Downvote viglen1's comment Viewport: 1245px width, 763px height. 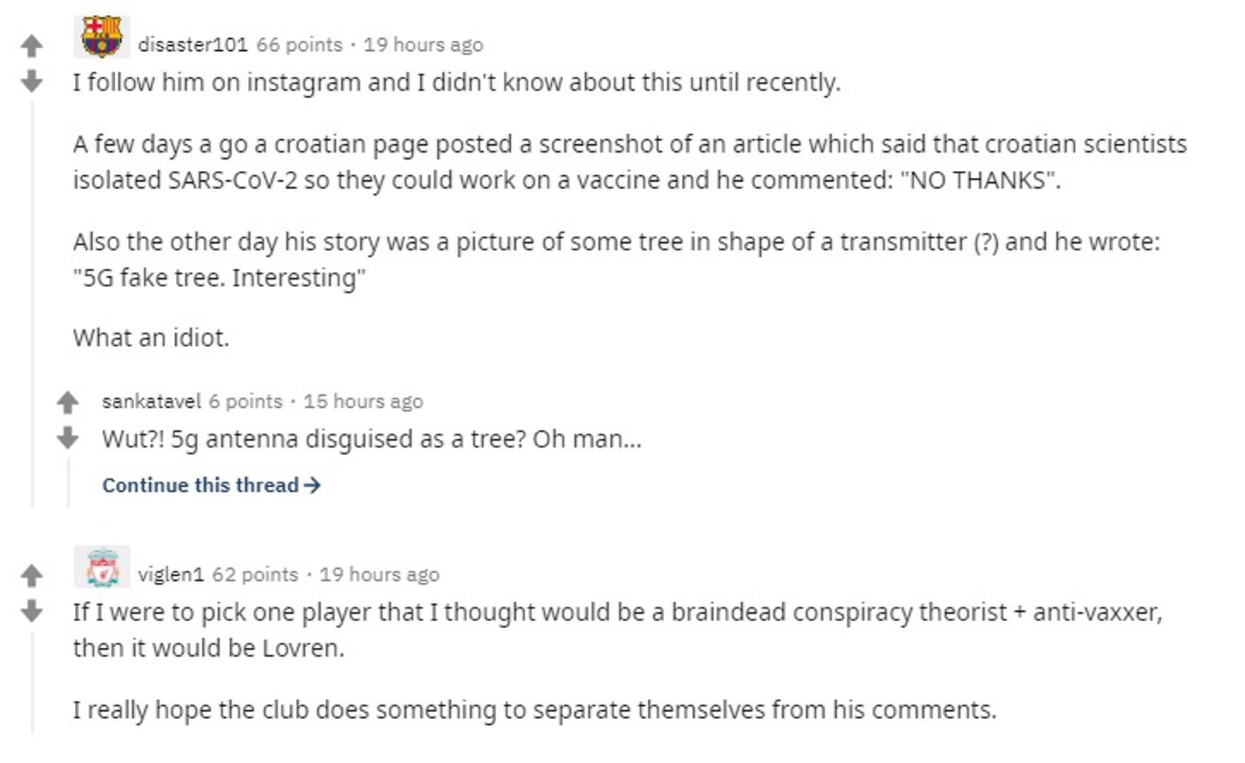[x=32, y=610]
